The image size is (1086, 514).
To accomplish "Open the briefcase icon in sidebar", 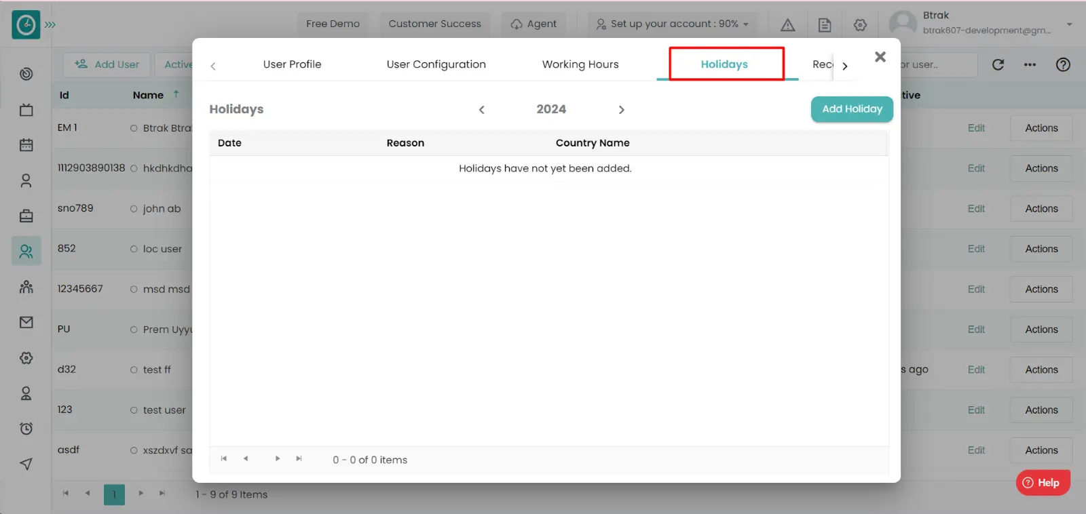I will coord(26,216).
